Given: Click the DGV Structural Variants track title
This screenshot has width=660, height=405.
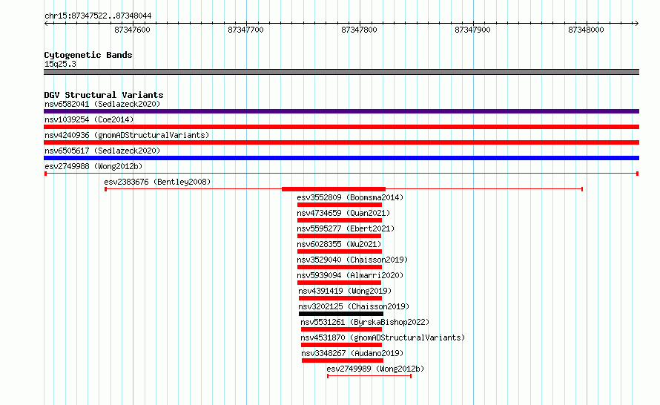Looking at the screenshot, I should click(104, 95).
